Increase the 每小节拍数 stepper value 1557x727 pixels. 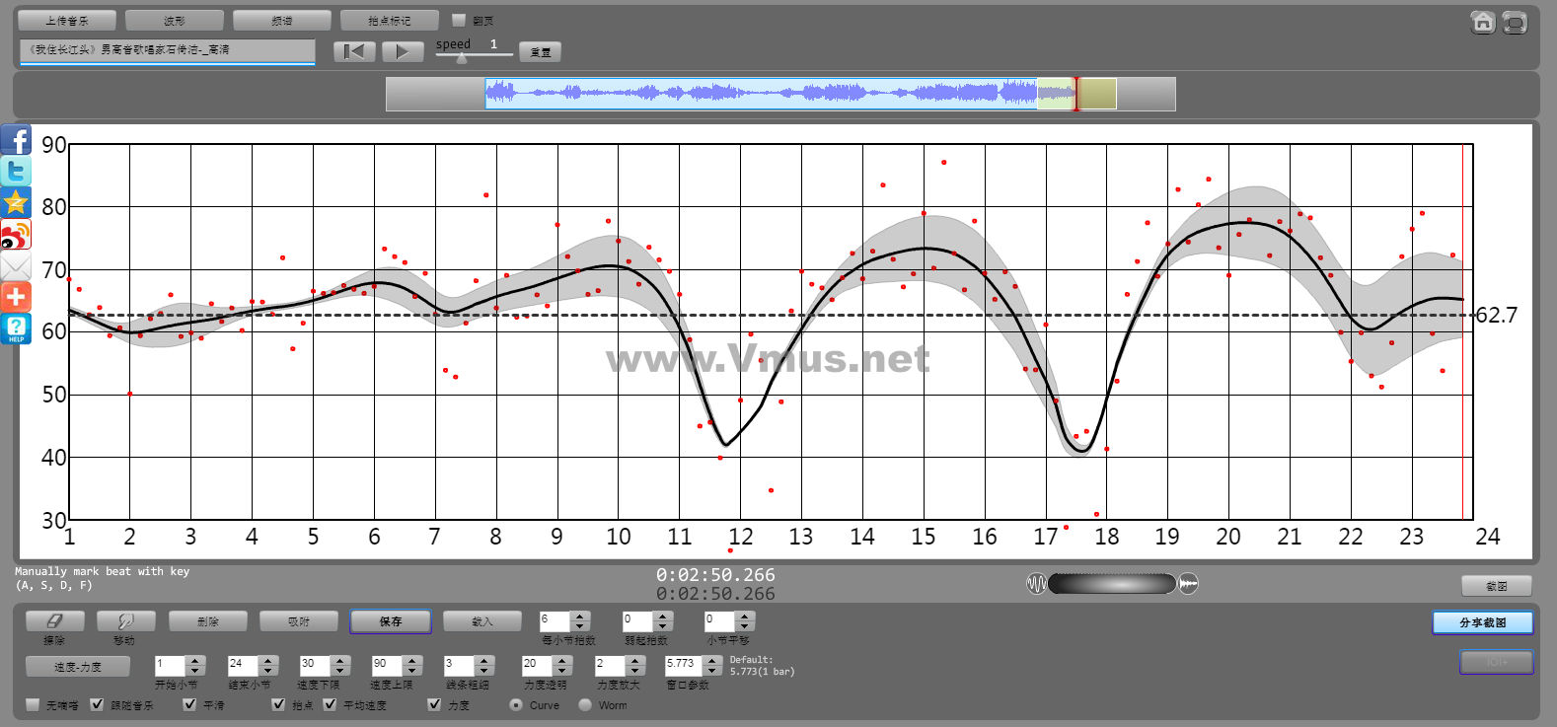(x=580, y=616)
